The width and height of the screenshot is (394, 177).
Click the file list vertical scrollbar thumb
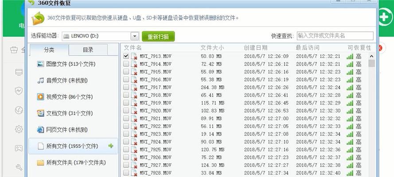[371, 63]
